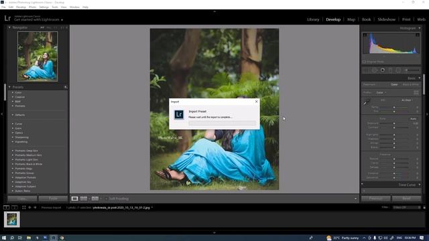Select Black & White treatment

click(411, 85)
